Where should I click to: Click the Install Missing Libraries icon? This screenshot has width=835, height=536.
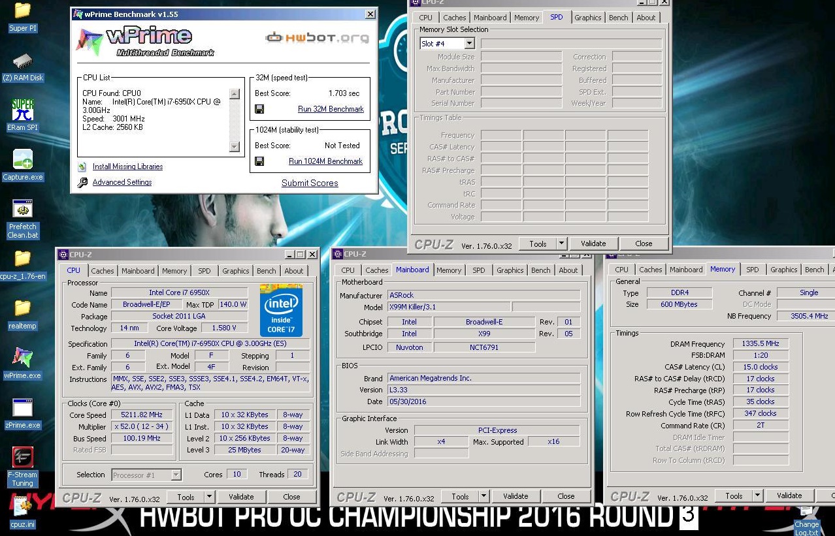pyautogui.click(x=82, y=167)
